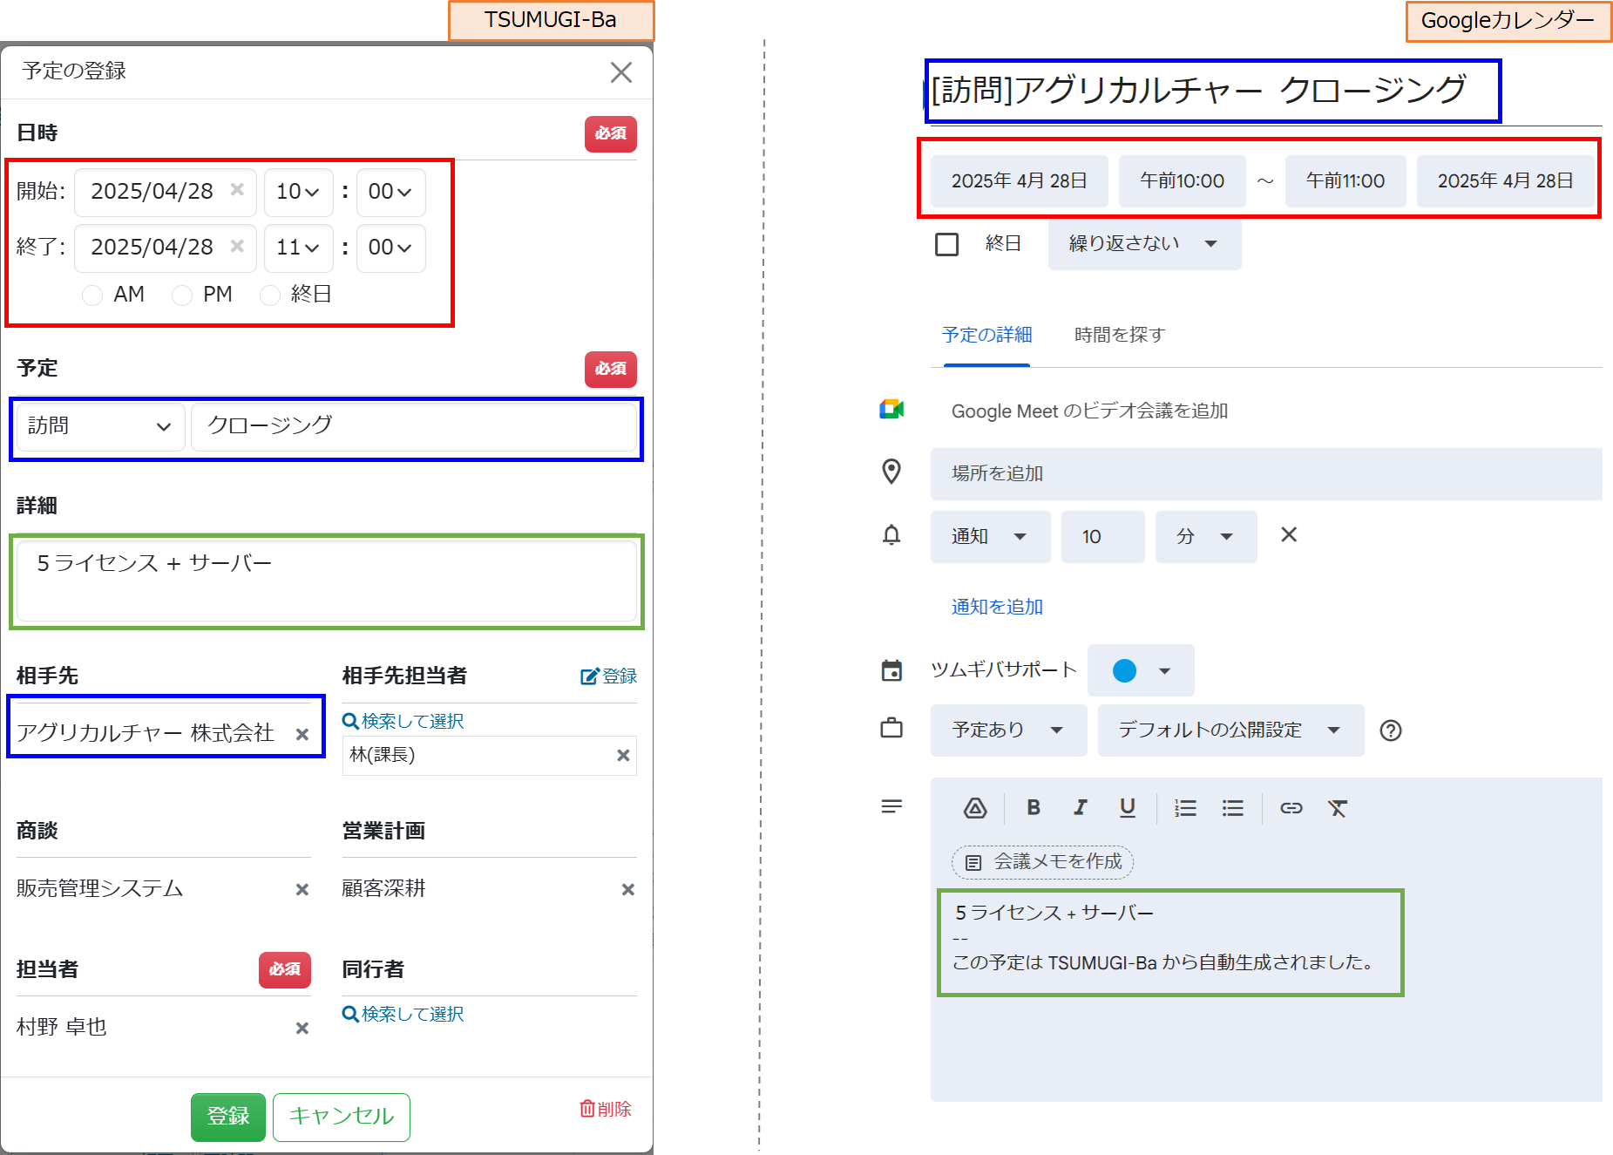Click the green 登録 button
Viewport: 1613px width, 1155px height.
click(x=228, y=1117)
